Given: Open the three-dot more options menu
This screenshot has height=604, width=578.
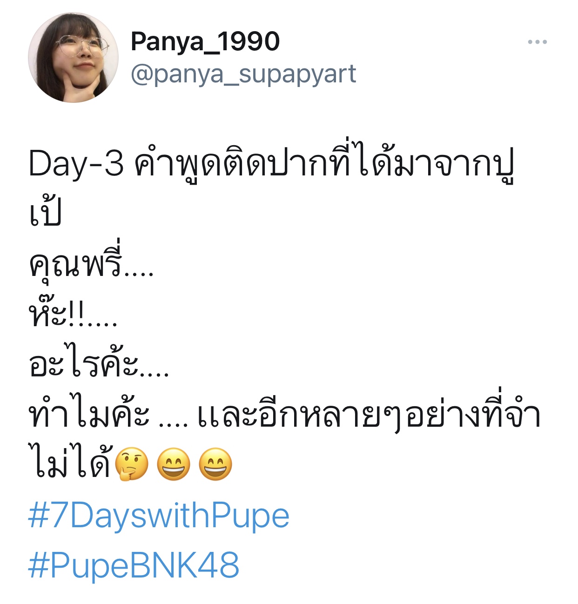Looking at the screenshot, I should 537,42.
